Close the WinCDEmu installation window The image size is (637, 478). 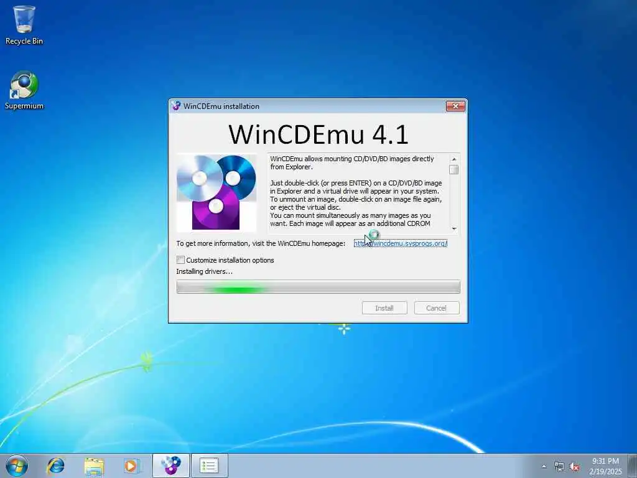(x=455, y=106)
